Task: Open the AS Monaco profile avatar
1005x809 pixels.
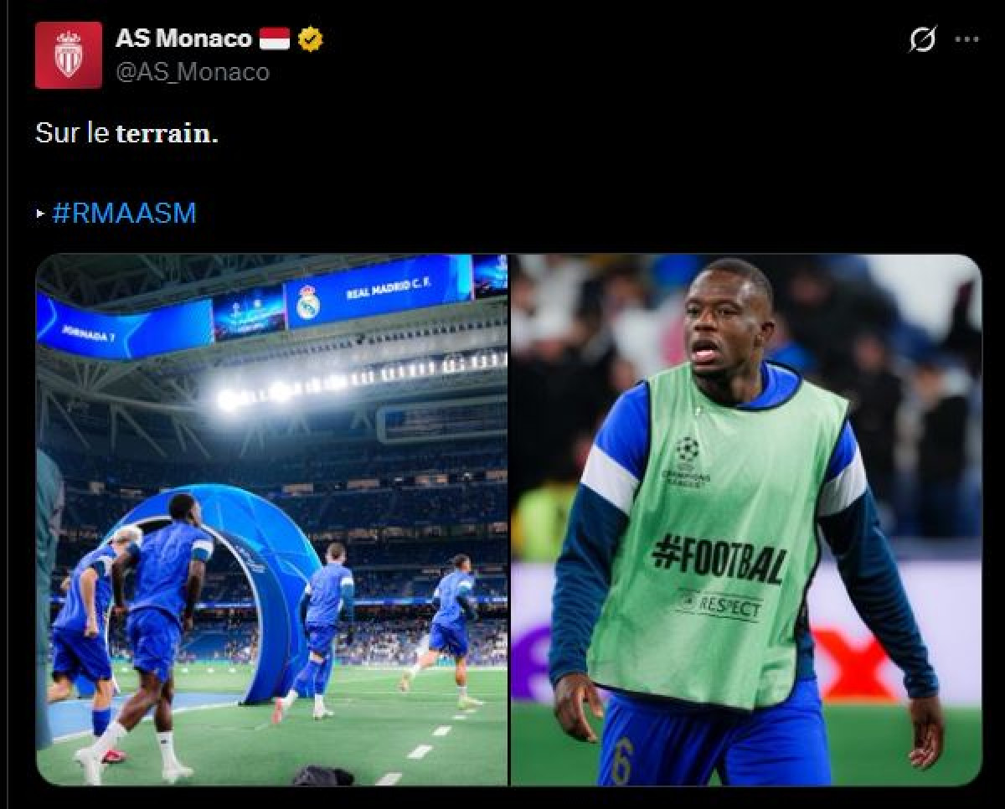Action: click(68, 55)
